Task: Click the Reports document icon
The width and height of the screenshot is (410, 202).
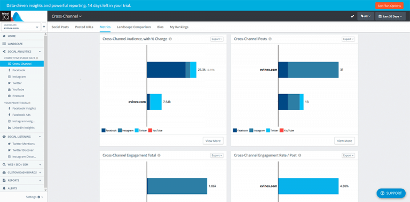Action: [4, 180]
